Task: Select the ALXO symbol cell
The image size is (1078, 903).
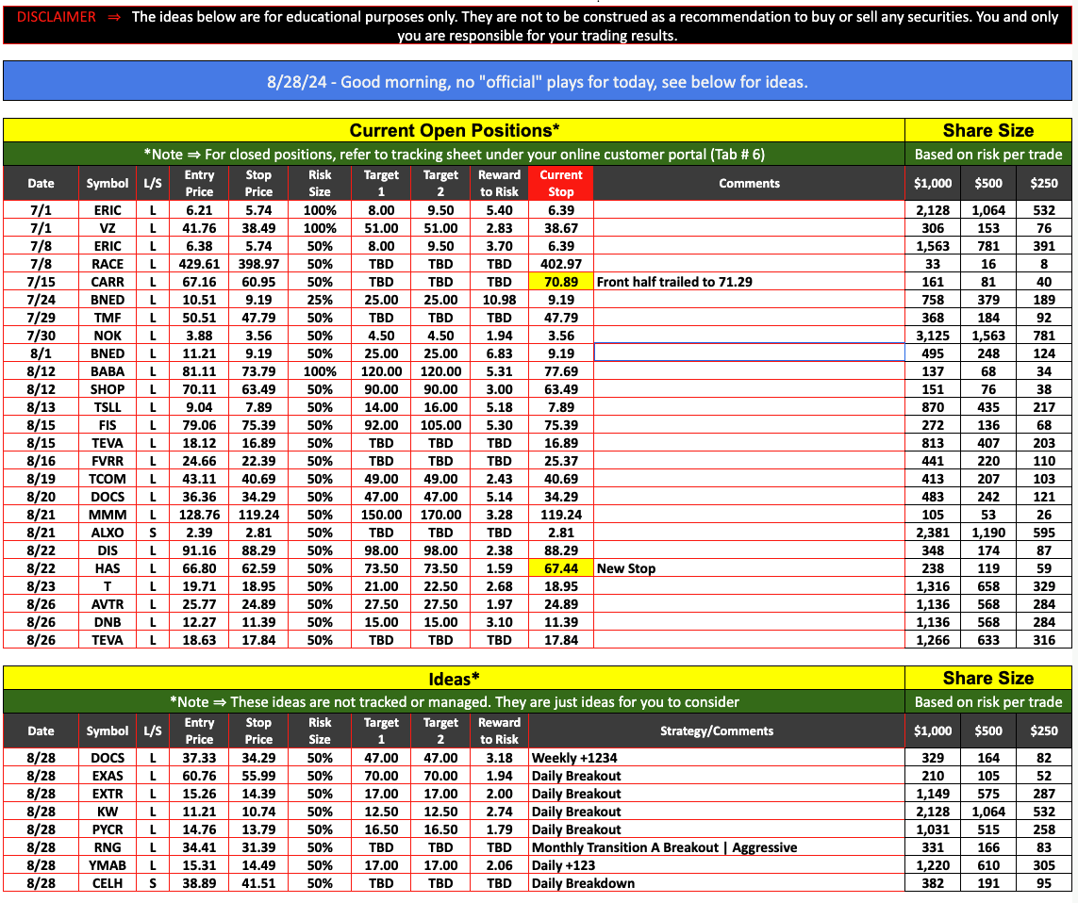Action: 108,533
